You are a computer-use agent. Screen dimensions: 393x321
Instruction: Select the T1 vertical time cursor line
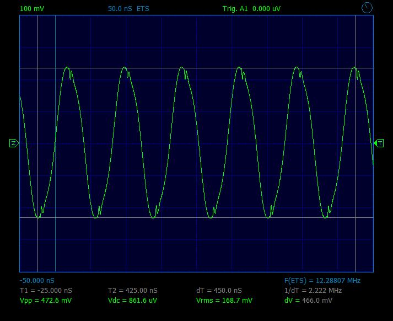tap(38, 143)
